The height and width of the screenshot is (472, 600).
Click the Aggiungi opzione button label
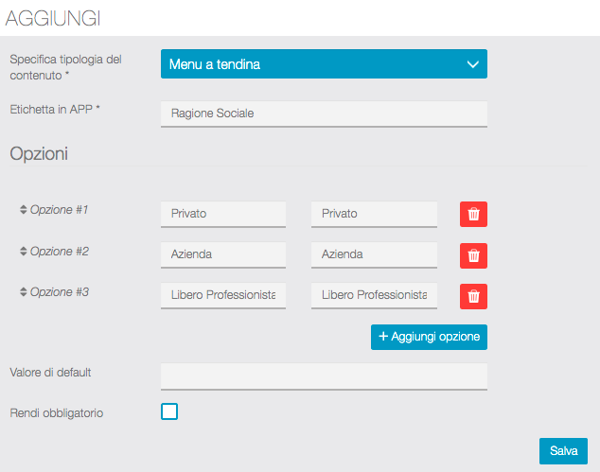pos(435,337)
